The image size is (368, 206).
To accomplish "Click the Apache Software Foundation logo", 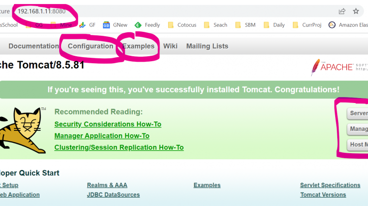I will tap(339, 67).
